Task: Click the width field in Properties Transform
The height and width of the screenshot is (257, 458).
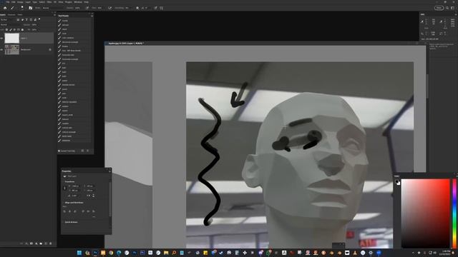Action: (75, 186)
